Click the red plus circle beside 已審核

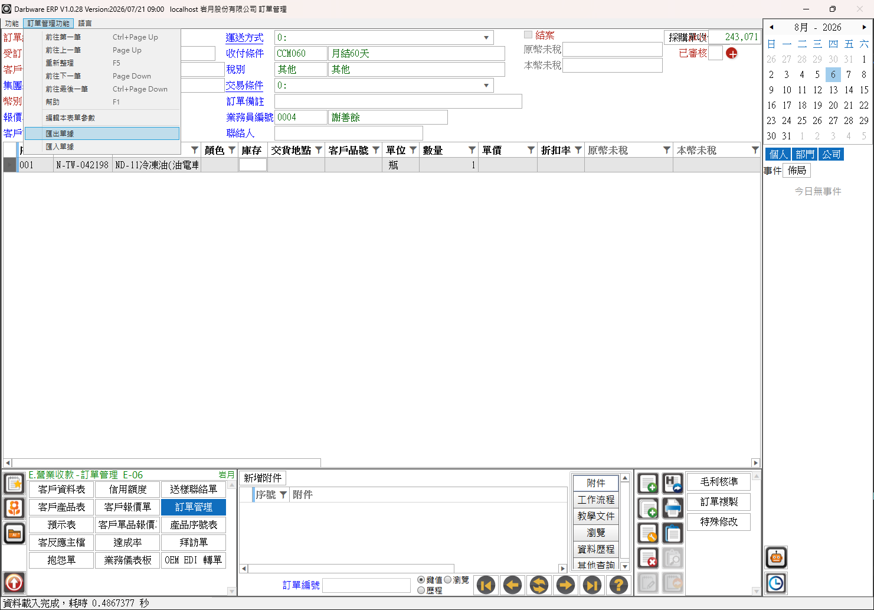point(732,54)
